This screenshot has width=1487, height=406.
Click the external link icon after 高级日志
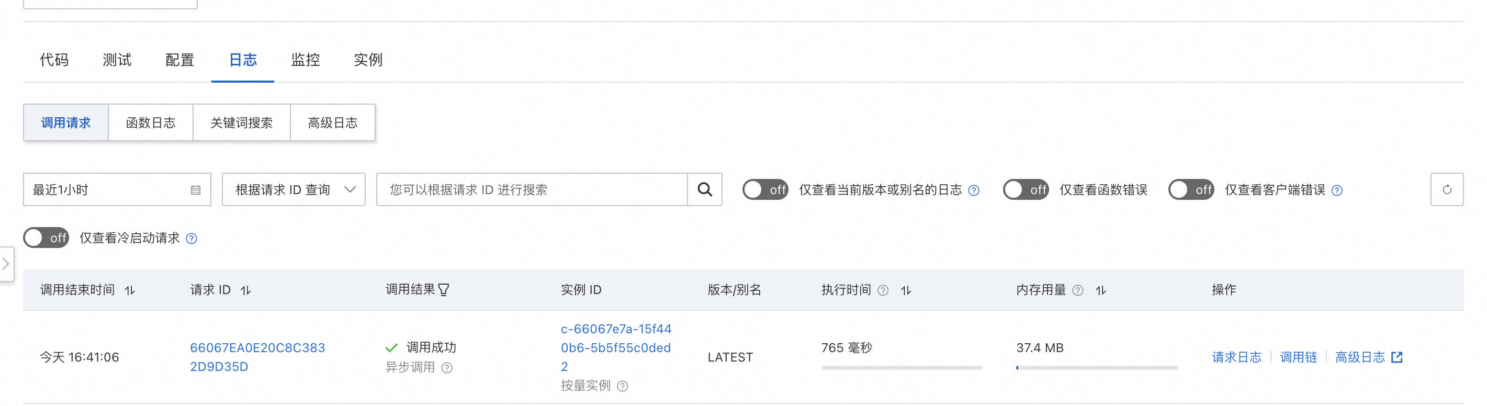1397,357
